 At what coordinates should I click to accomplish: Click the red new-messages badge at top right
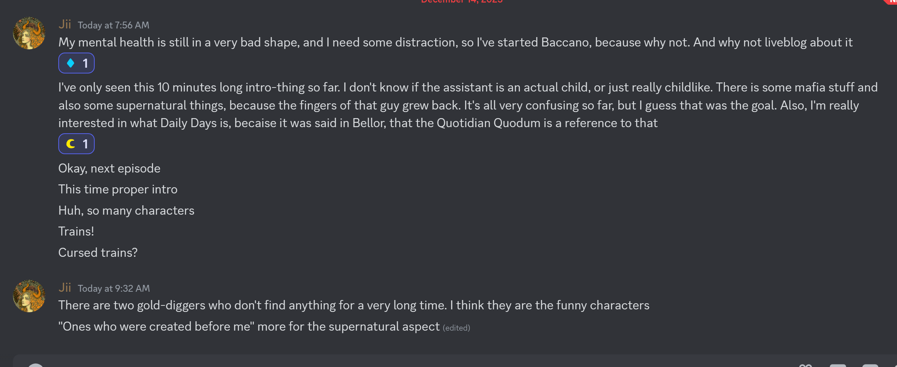click(x=892, y=2)
